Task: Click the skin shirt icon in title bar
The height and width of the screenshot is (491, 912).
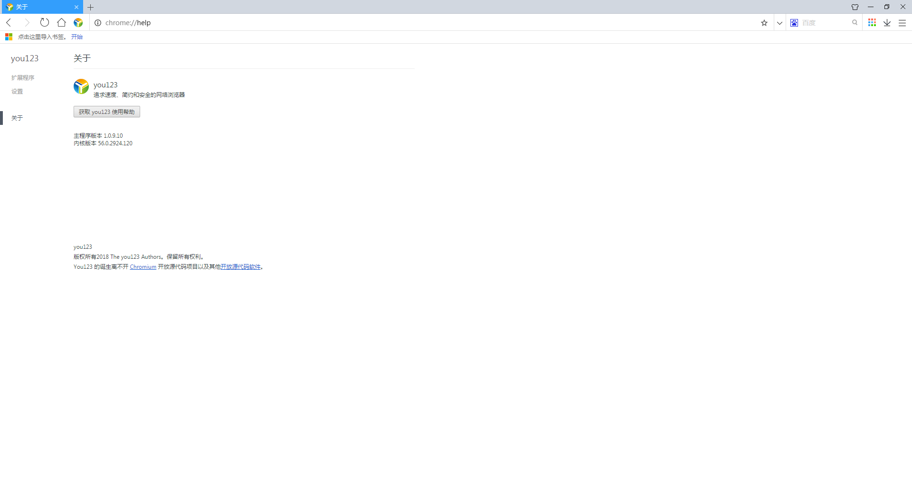Action: tap(855, 7)
